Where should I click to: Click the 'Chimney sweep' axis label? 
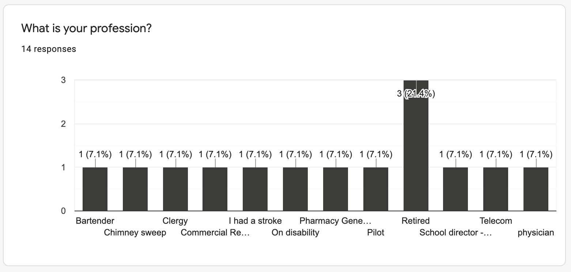click(x=135, y=233)
